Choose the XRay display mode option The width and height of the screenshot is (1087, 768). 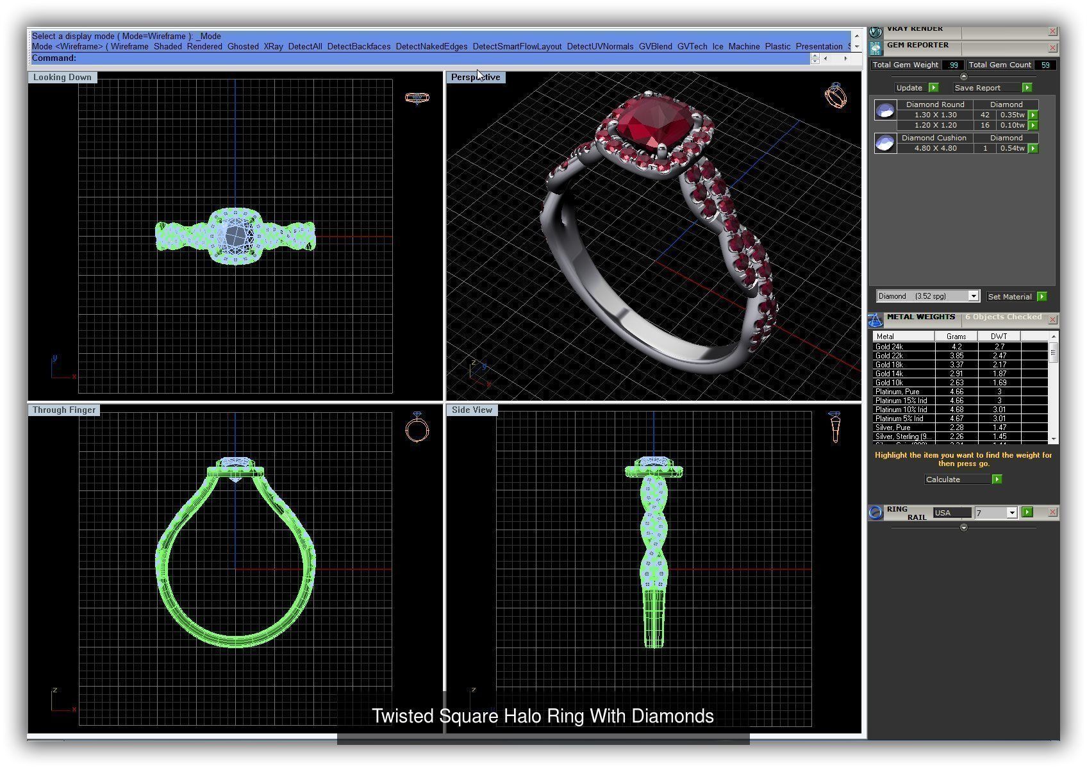273,47
